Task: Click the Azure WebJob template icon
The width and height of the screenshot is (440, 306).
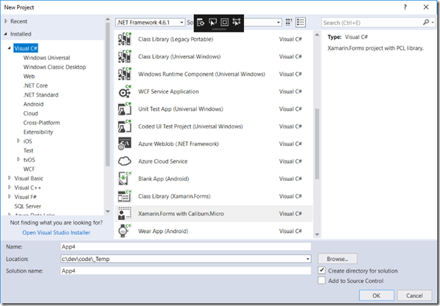Action: click(124, 144)
